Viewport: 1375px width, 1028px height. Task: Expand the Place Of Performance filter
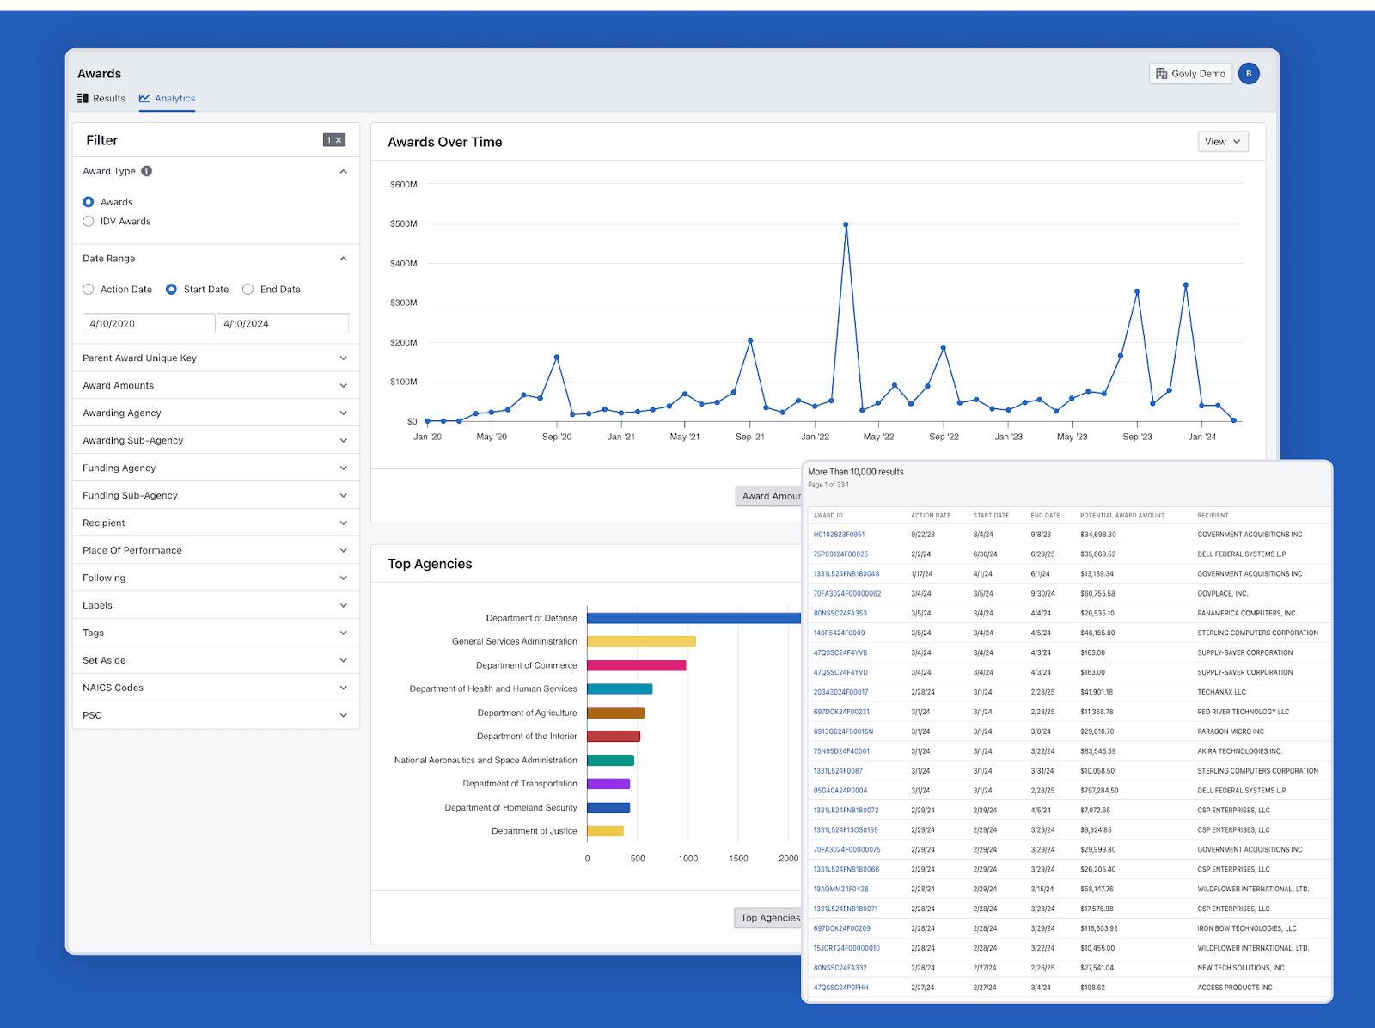pos(216,550)
